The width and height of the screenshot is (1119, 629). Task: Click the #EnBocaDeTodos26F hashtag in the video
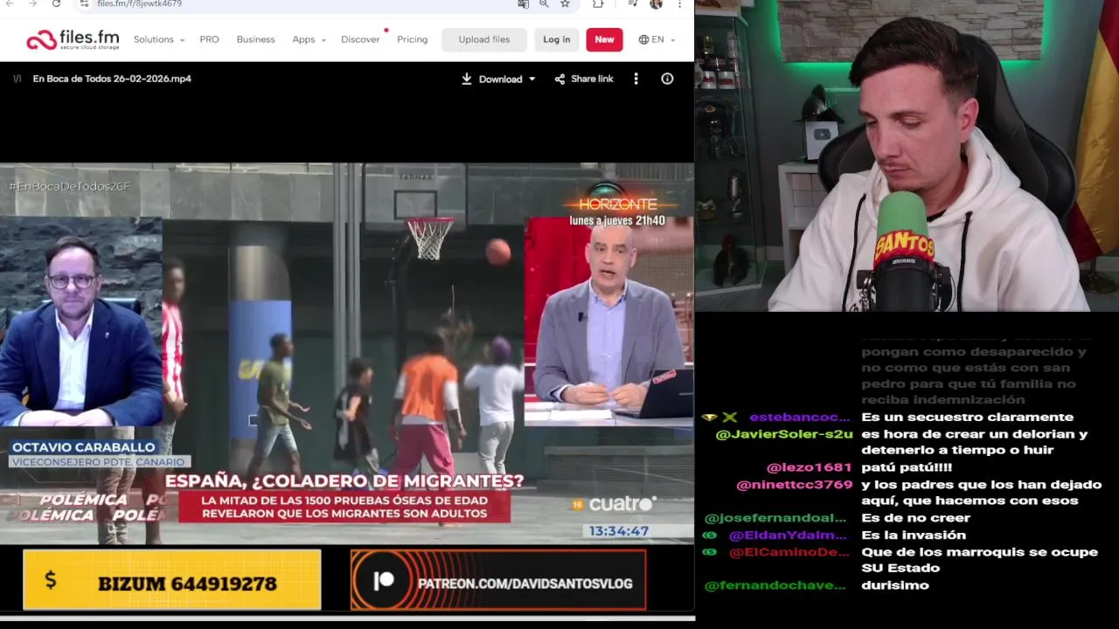point(69,186)
